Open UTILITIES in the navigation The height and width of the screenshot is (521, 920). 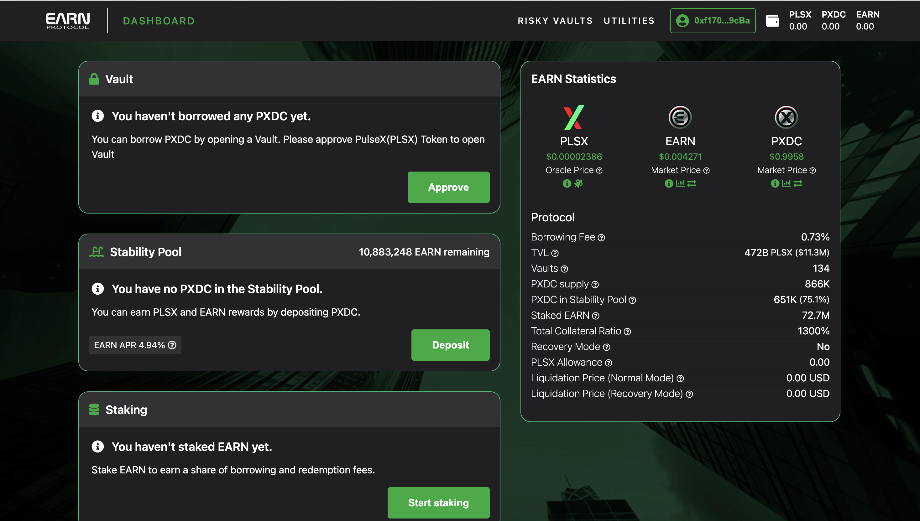pyautogui.click(x=629, y=20)
